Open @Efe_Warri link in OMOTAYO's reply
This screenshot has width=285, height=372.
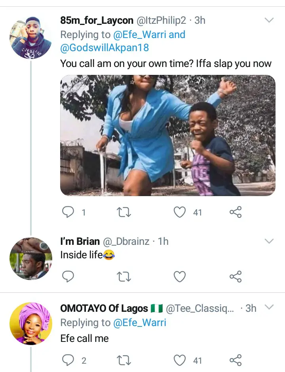pos(140,323)
